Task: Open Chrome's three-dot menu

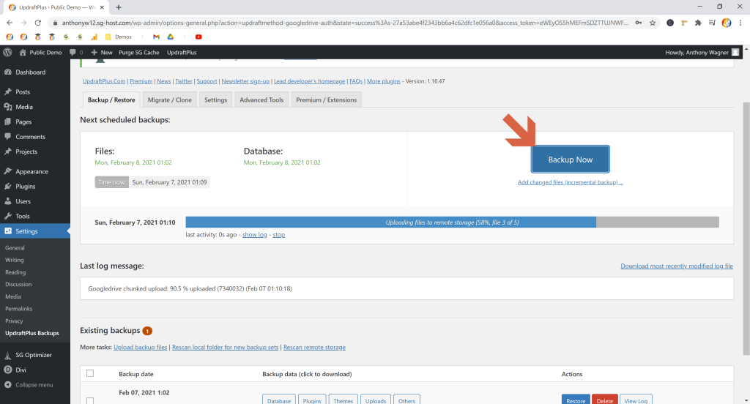Action: click(740, 23)
